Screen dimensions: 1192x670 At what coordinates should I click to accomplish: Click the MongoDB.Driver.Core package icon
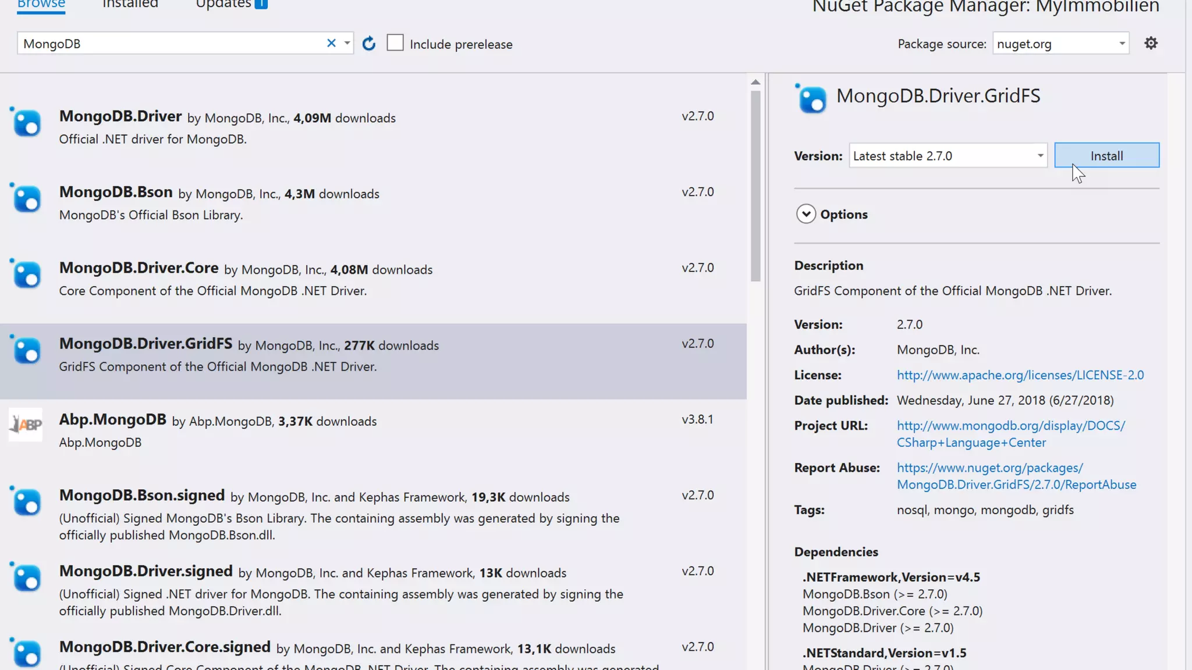point(27,275)
